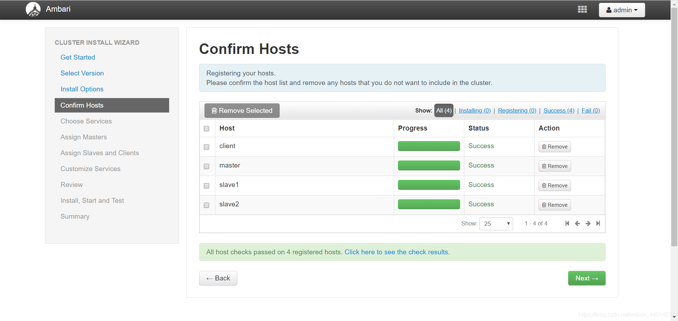Viewport: 678px width, 321px height.
Task: Open Select Version wizard step
Action: click(82, 73)
